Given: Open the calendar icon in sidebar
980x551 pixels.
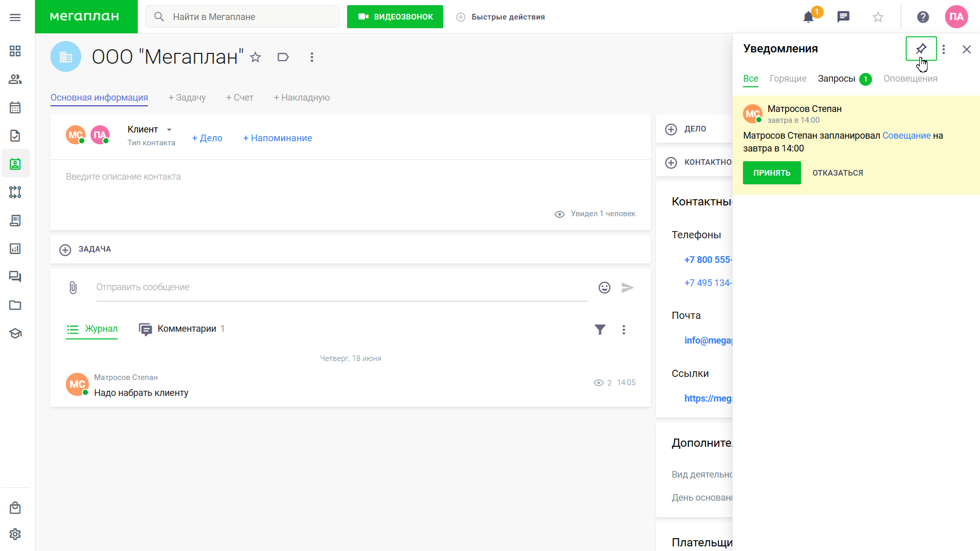Looking at the screenshot, I should click(x=15, y=108).
